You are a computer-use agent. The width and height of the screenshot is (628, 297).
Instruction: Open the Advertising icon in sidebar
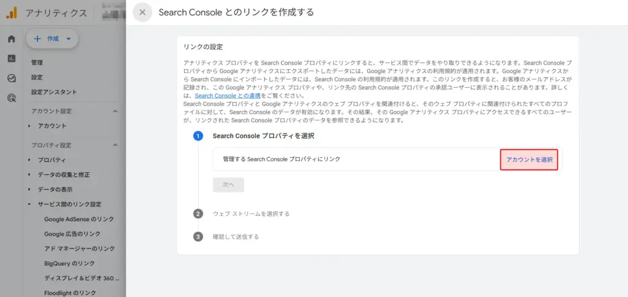(12, 98)
